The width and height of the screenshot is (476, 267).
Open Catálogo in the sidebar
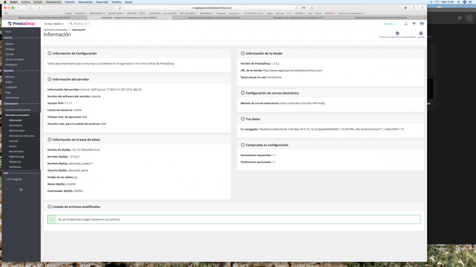pos(10,49)
